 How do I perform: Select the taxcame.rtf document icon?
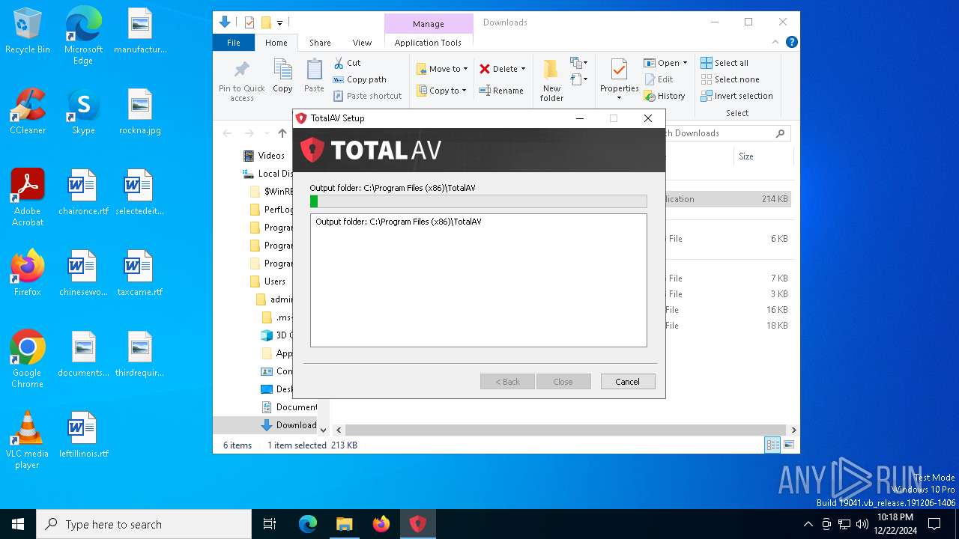pyautogui.click(x=140, y=274)
